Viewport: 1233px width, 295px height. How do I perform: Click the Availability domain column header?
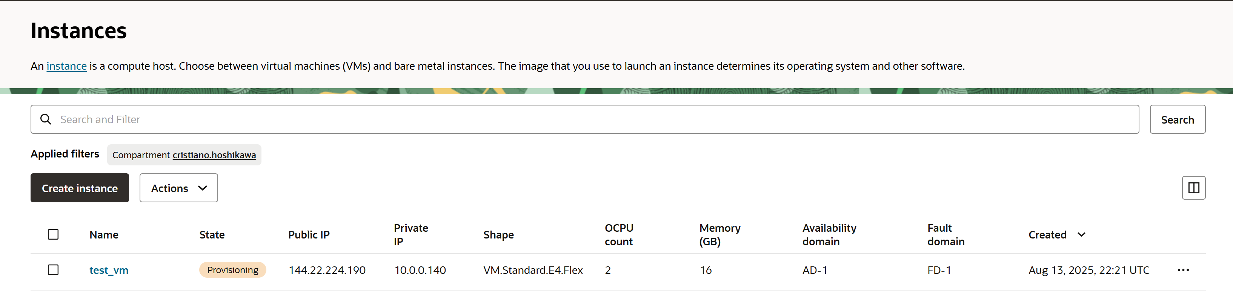pyautogui.click(x=829, y=235)
